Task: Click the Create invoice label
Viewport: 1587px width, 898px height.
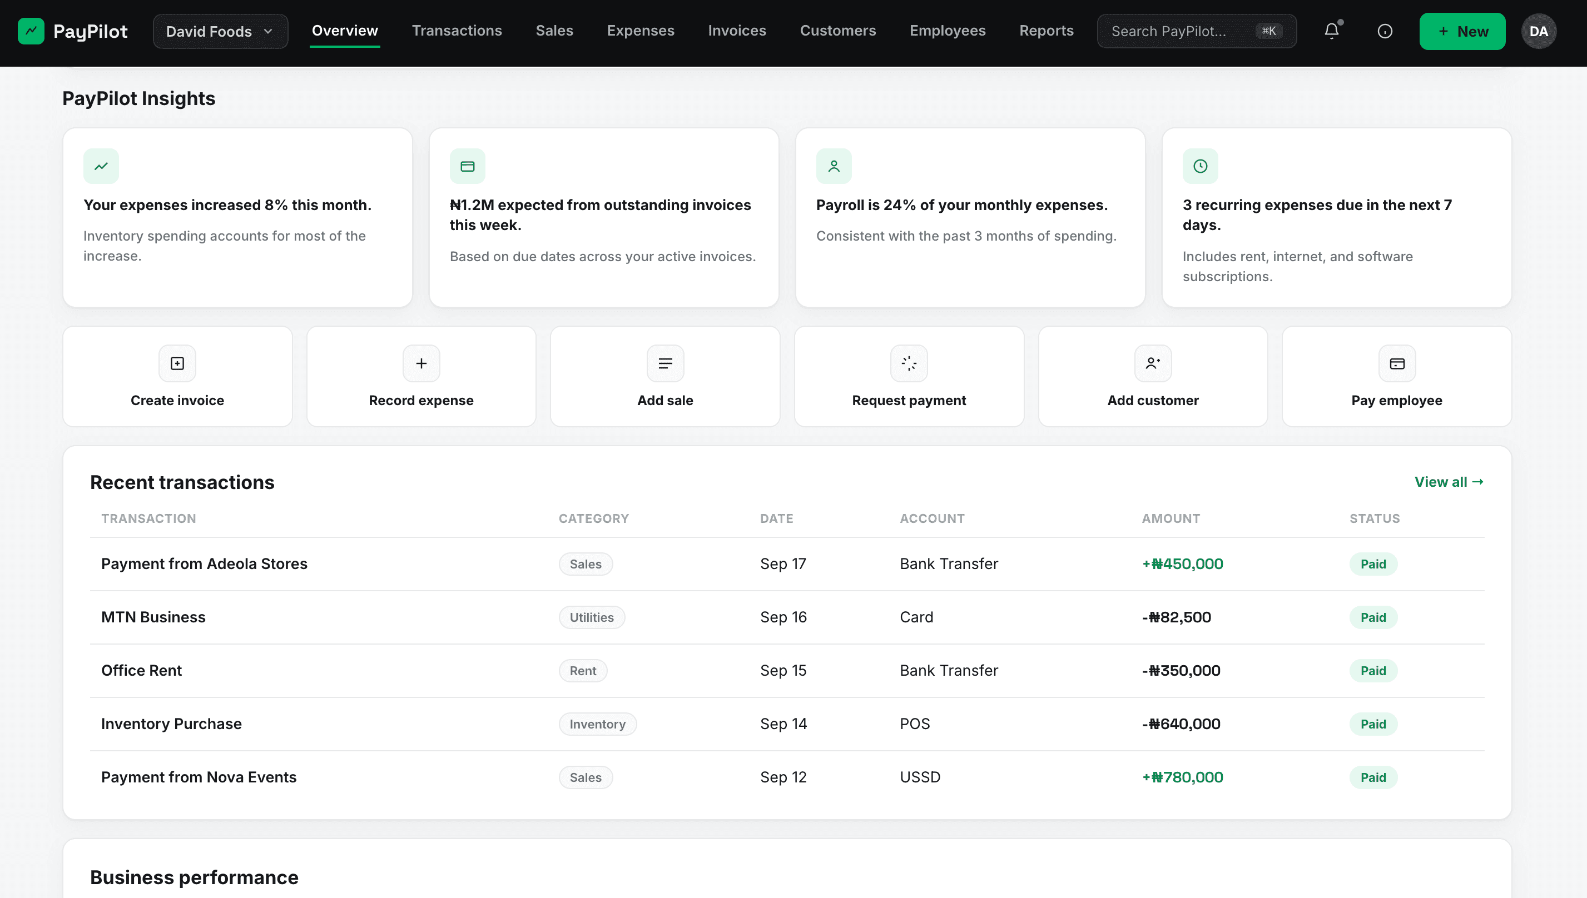Action: [177, 400]
